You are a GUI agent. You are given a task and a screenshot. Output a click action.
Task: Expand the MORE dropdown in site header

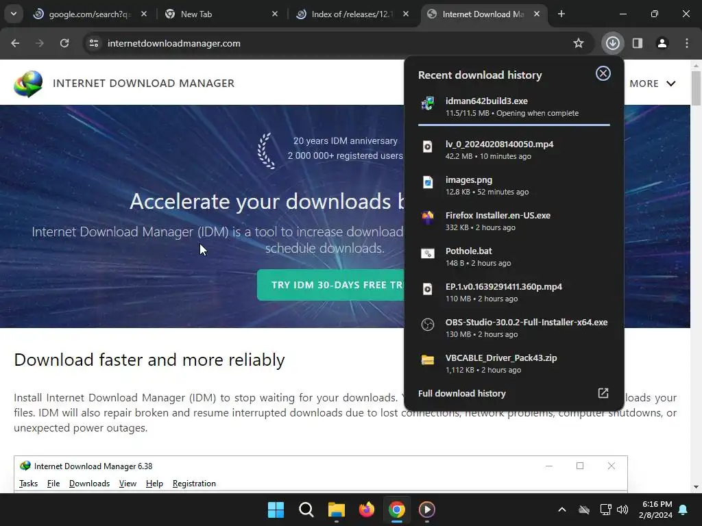[x=653, y=84]
